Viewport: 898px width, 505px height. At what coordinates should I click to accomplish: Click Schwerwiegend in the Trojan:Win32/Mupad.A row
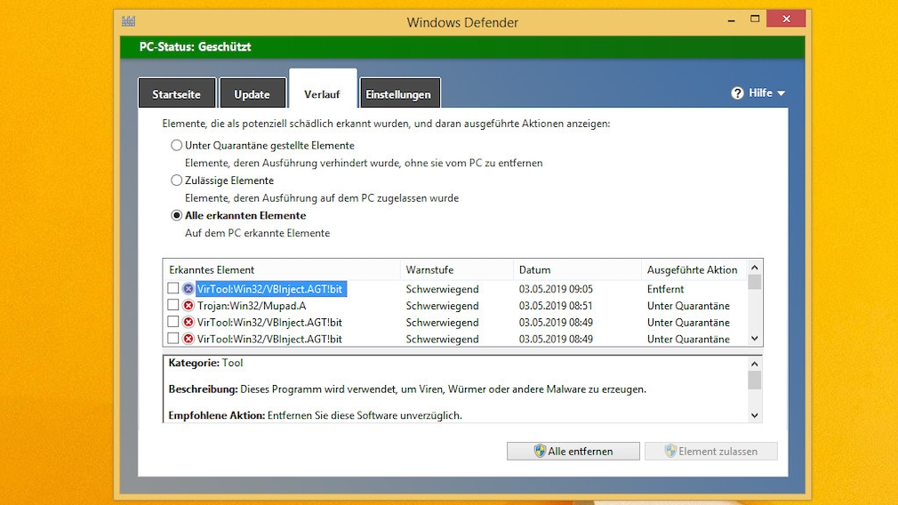point(442,306)
